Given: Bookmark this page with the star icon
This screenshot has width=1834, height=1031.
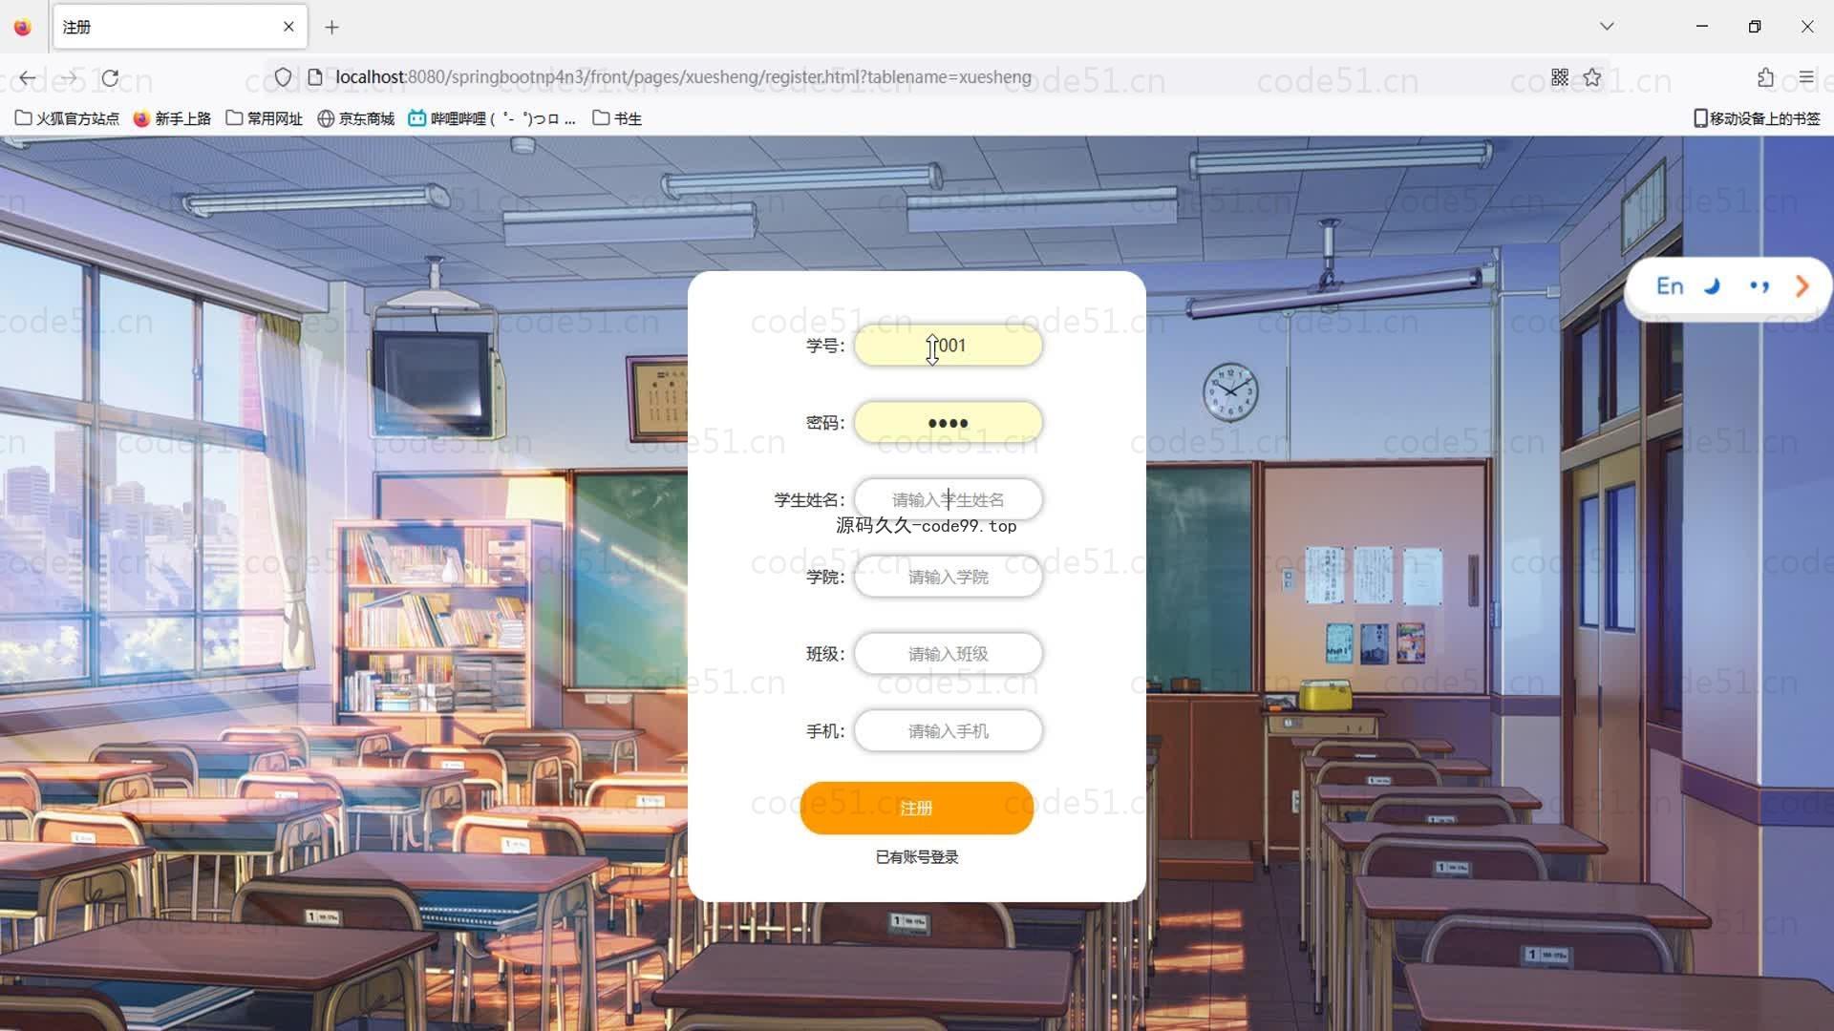Looking at the screenshot, I should click(1592, 77).
